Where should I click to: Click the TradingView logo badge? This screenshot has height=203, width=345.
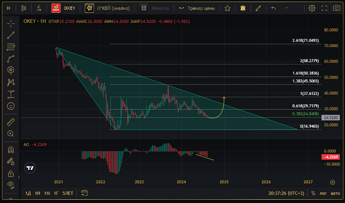(30, 168)
